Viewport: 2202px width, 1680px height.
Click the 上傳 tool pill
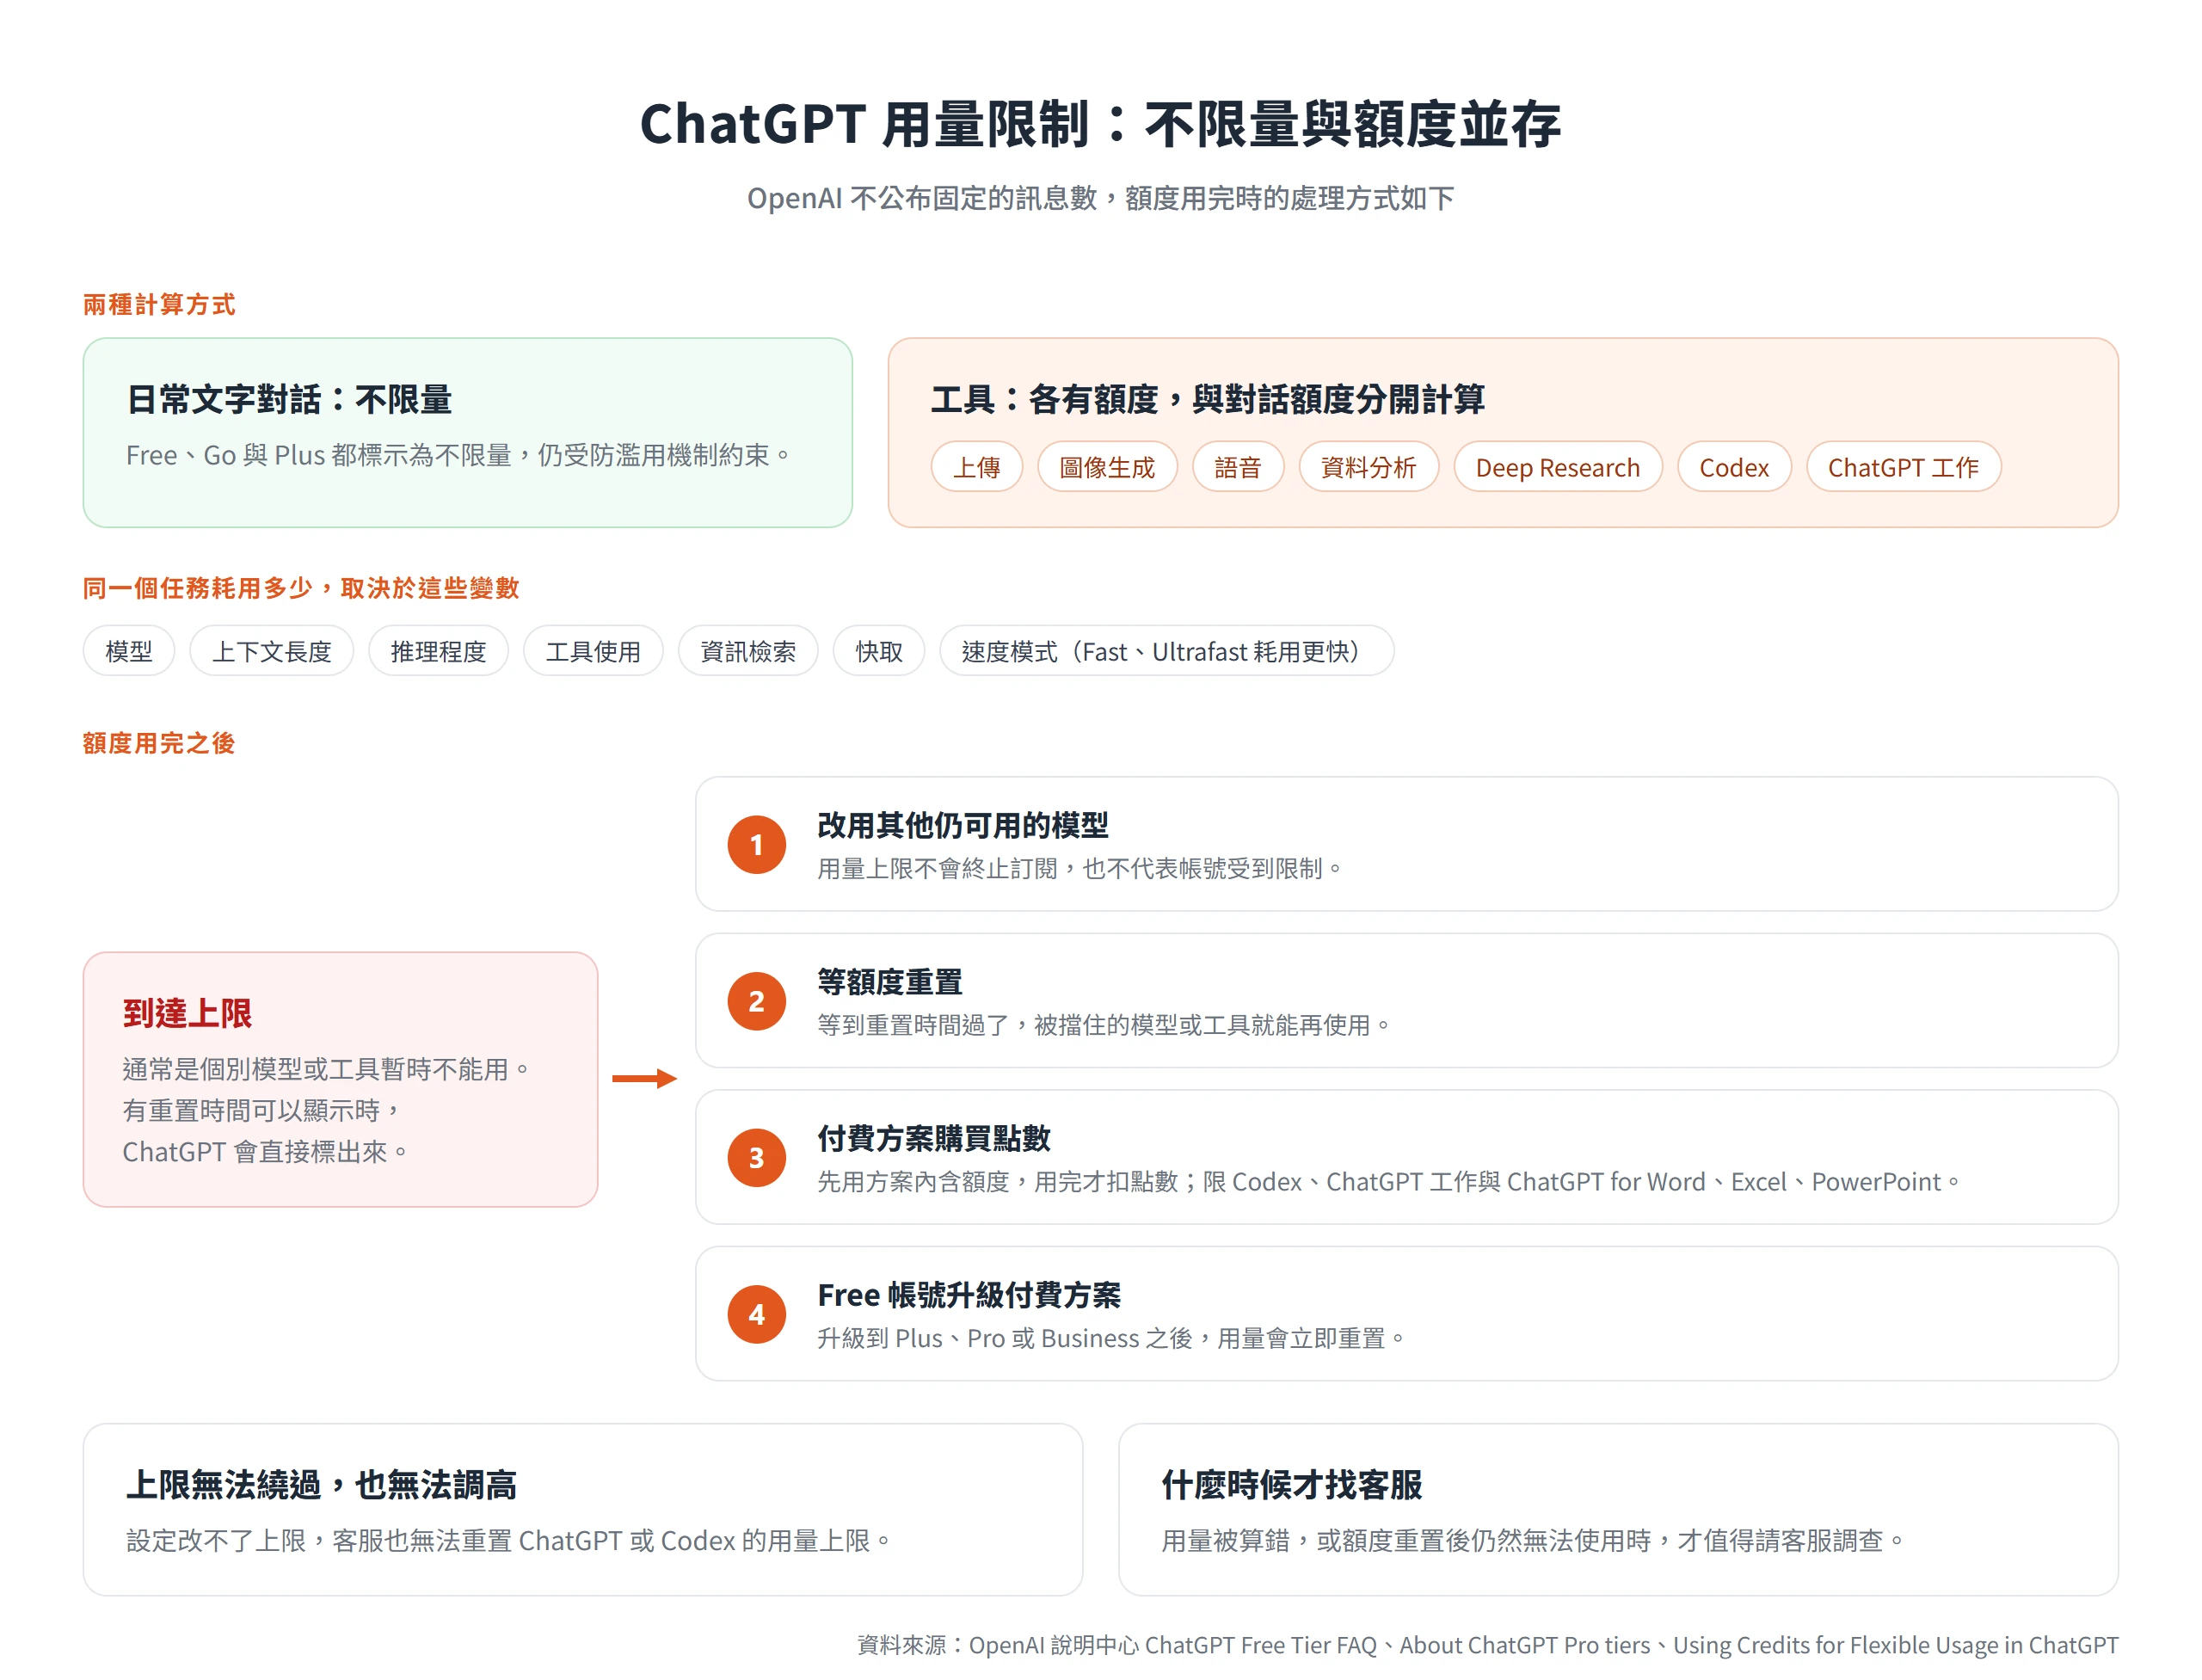tap(976, 467)
